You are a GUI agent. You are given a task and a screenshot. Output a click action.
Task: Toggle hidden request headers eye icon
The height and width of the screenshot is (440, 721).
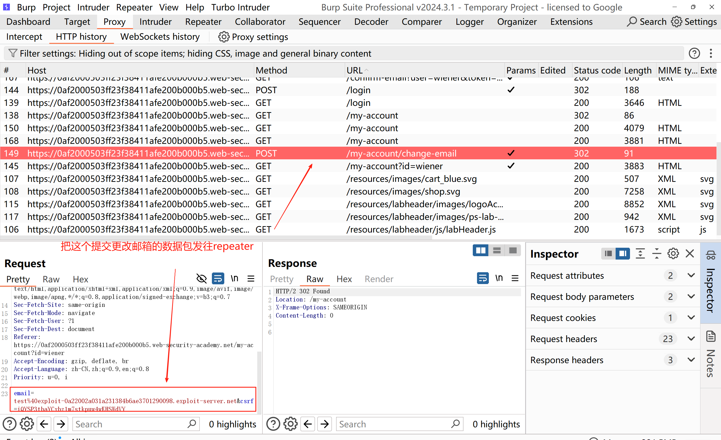[201, 278]
